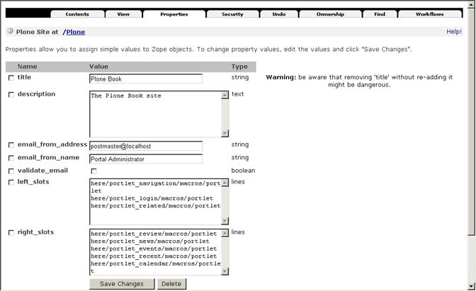
Task: Switch to the Ownership tab
Action: click(x=330, y=14)
